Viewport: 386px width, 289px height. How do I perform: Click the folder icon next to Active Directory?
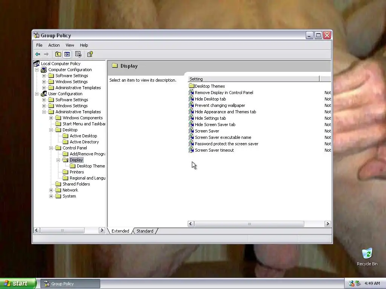coord(66,142)
